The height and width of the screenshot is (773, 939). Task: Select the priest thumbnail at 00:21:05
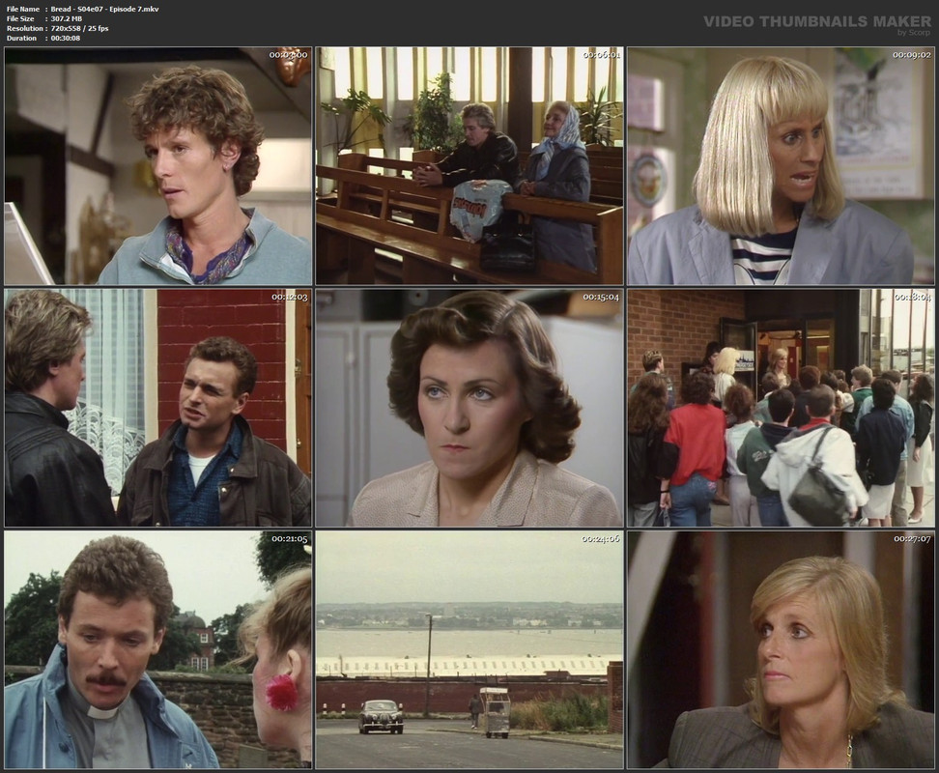(158, 649)
